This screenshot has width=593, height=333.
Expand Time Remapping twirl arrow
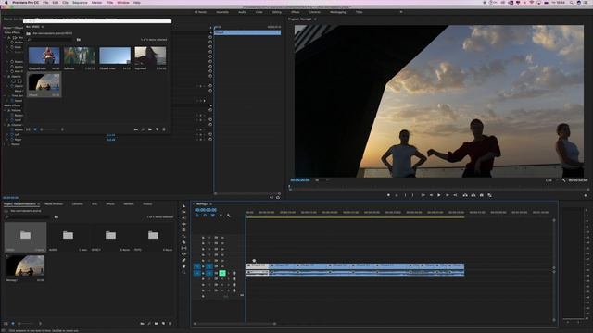6,96
